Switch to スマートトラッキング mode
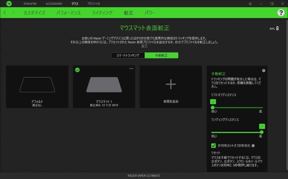Image resolution: width=288 pixels, height=179 pixels. (128, 55)
